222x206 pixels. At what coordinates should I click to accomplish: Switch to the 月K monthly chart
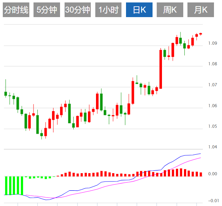tap(201, 10)
